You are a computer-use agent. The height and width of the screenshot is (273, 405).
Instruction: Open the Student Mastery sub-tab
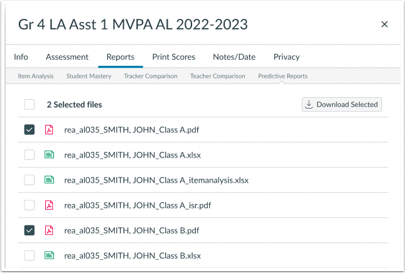tap(89, 76)
